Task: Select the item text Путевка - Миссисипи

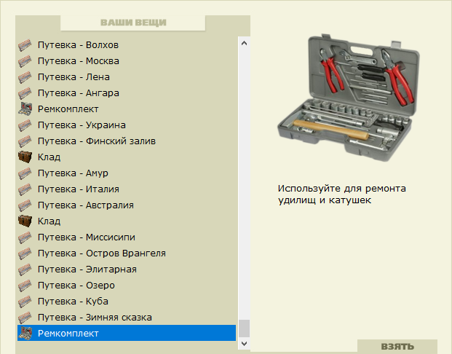Action: point(87,237)
